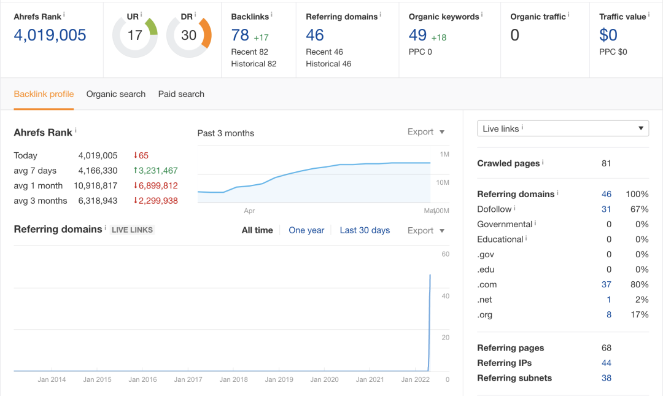Click the orange DR 30 gauge

[189, 36]
